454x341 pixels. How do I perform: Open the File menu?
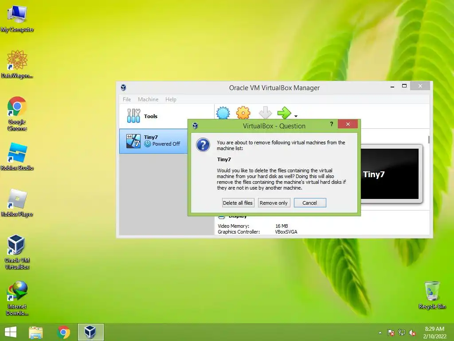click(x=127, y=99)
